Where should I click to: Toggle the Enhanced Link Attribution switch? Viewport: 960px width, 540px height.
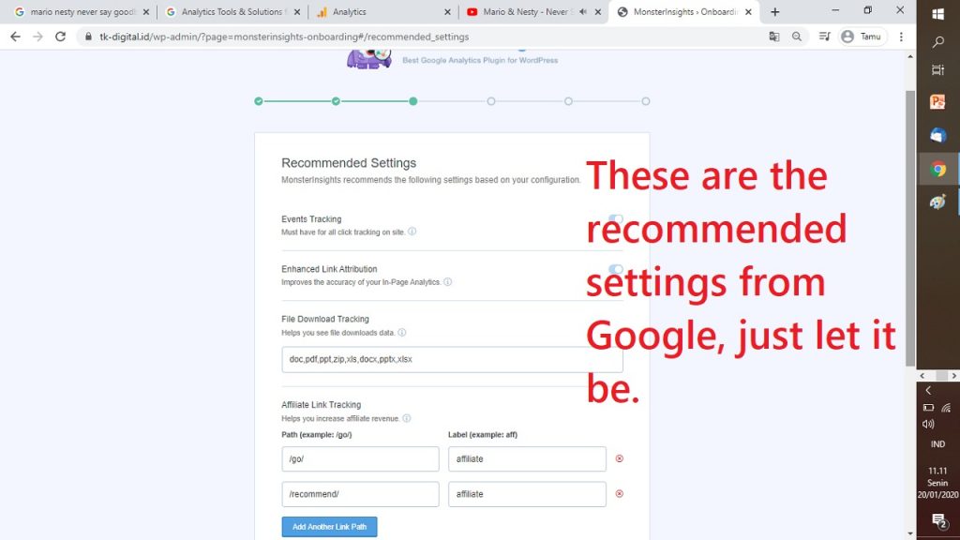[615, 269]
